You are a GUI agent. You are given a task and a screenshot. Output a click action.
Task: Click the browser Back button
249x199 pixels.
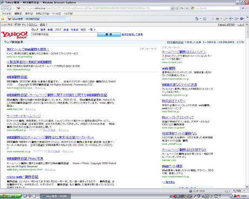pyautogui.click(x=3, y=8)
